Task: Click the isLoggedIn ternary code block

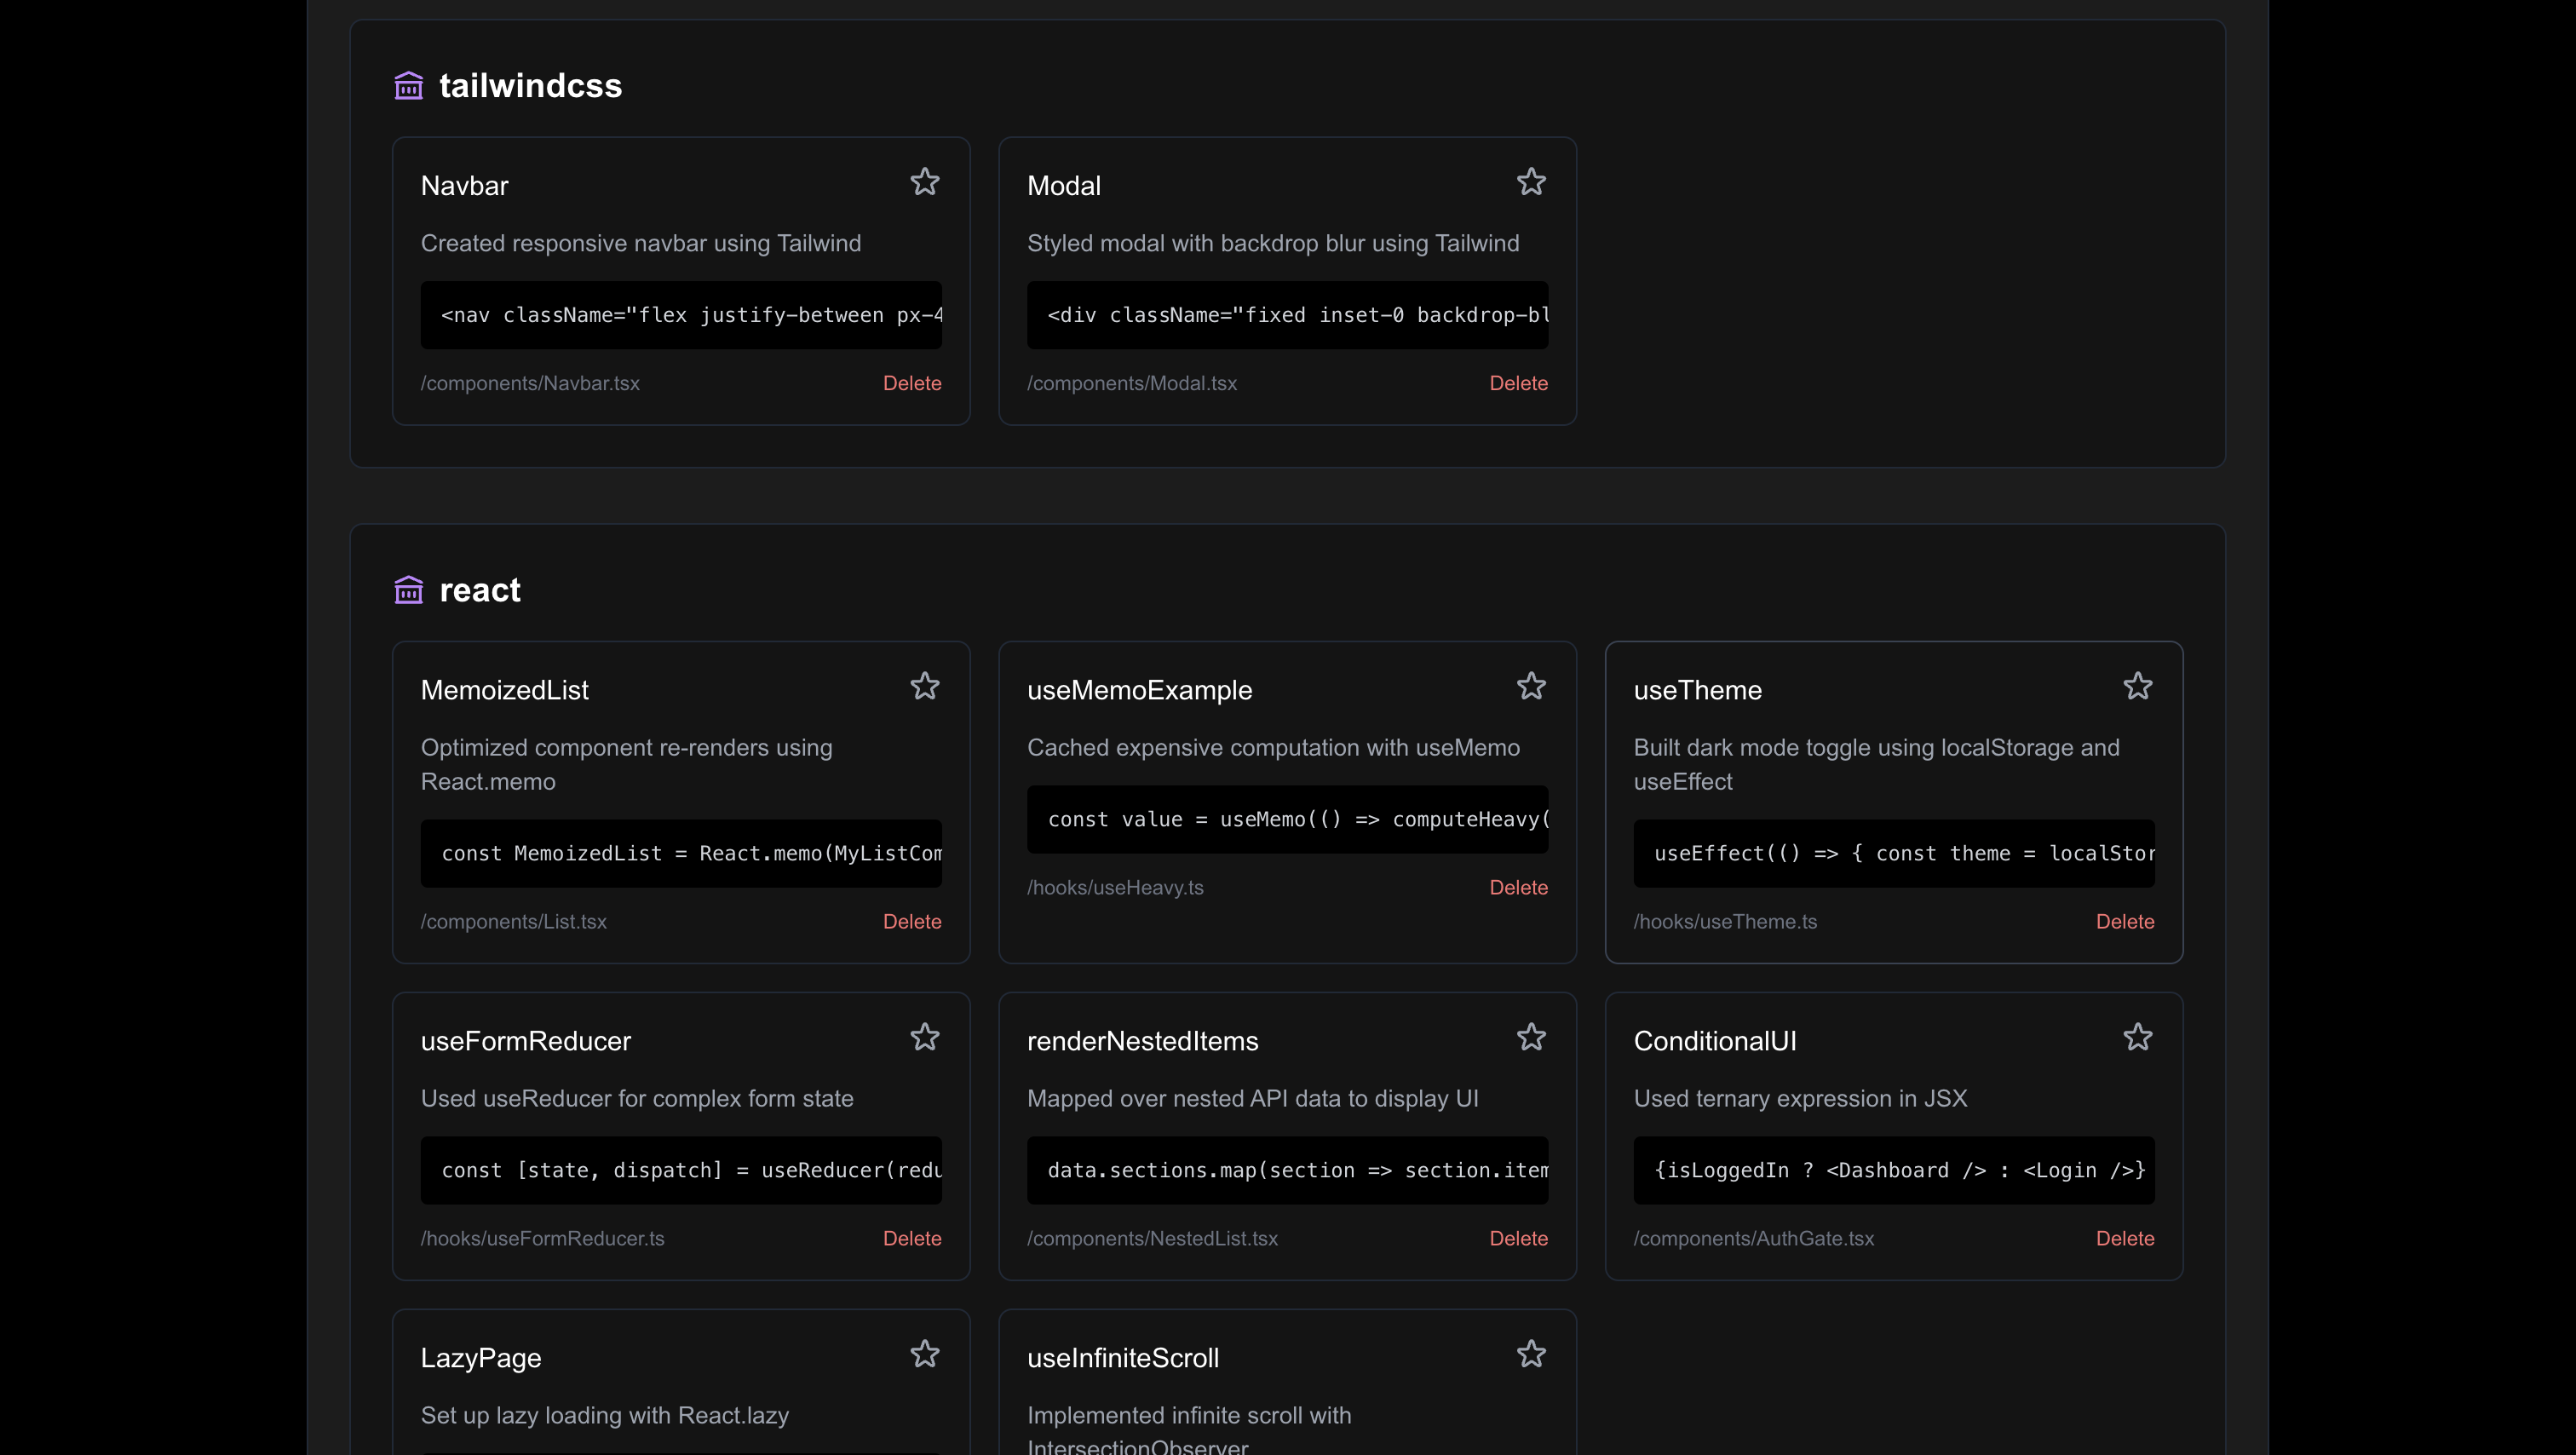Action: 1894,1170
